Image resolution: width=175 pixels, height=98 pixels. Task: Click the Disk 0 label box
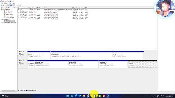click(x=23, y=55)
